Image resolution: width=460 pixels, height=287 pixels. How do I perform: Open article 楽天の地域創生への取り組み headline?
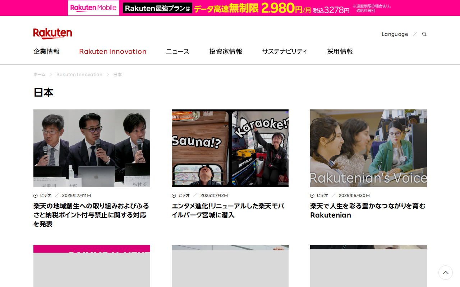(91, 215)
